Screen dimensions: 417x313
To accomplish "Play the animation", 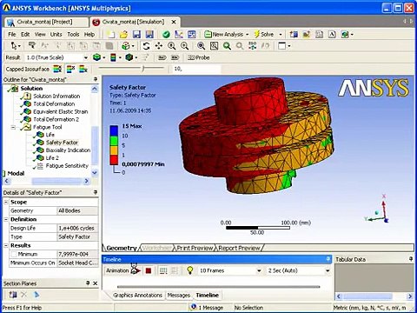I will (x=136, y=270).
